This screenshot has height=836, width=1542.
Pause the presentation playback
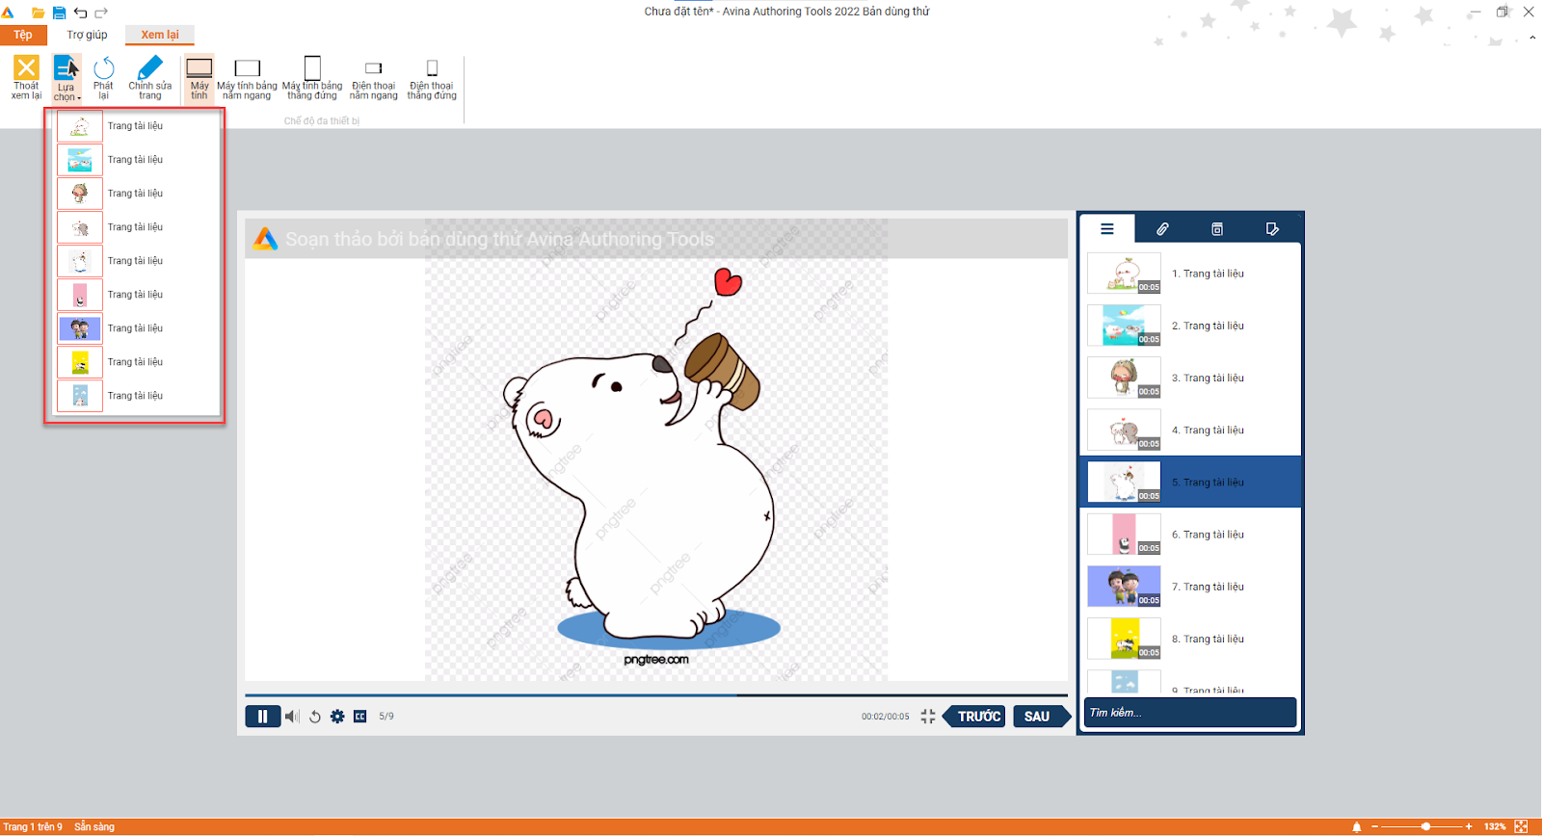[x=262, y=717]
